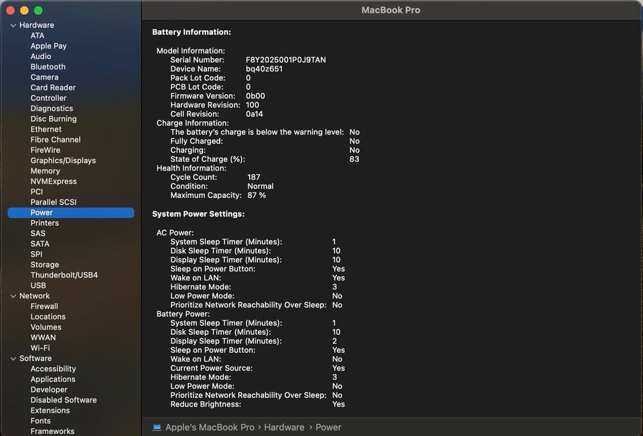
Task: Open Locations under Network
Action: point(48,317)
